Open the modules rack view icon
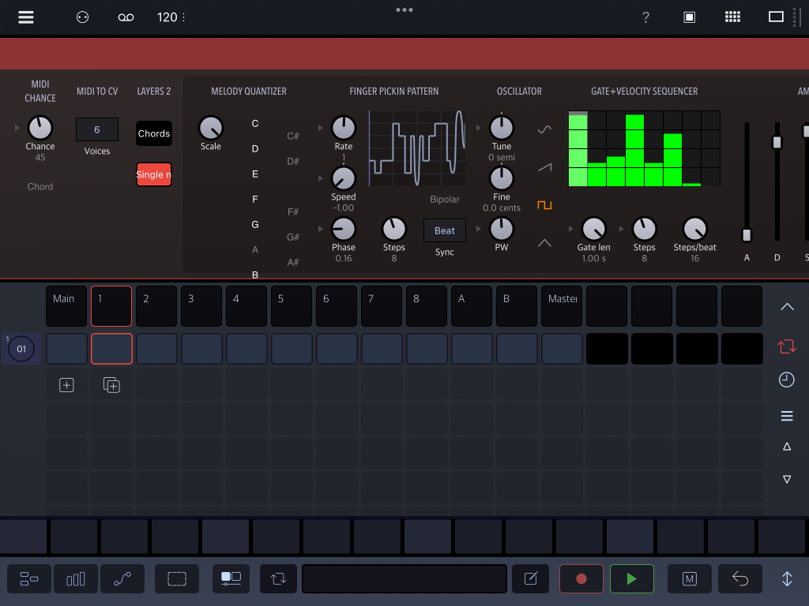 [29, 578]
